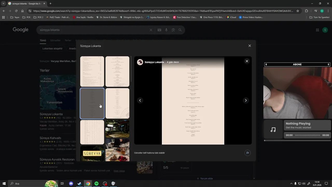The height and width of the screenshot is (187, 332).
Task: Open the Süreyya Kahvaltı place result
Action: 50,138
